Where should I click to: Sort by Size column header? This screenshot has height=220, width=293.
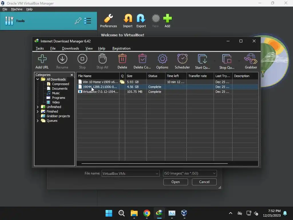(x=136, y=76)
